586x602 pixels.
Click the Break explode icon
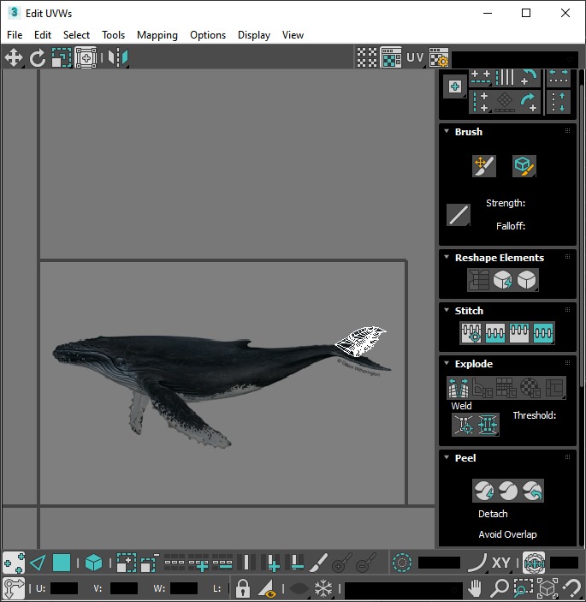pos(459,388)
